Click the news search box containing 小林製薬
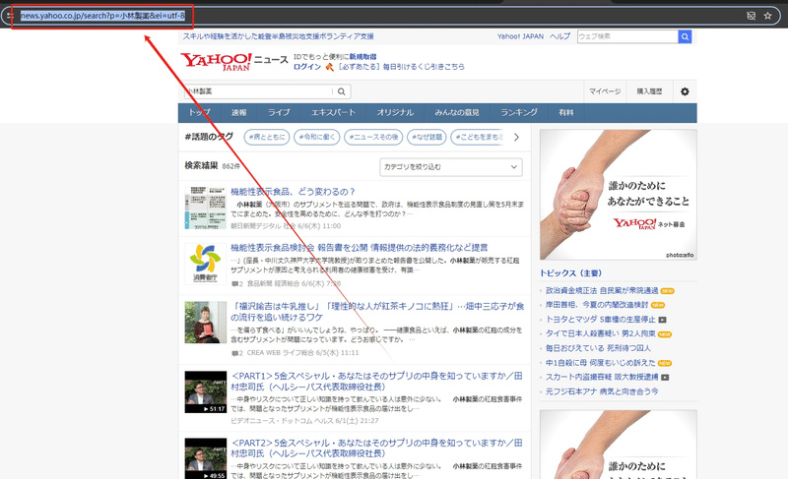The image size is (788, 479). point(258,91)
